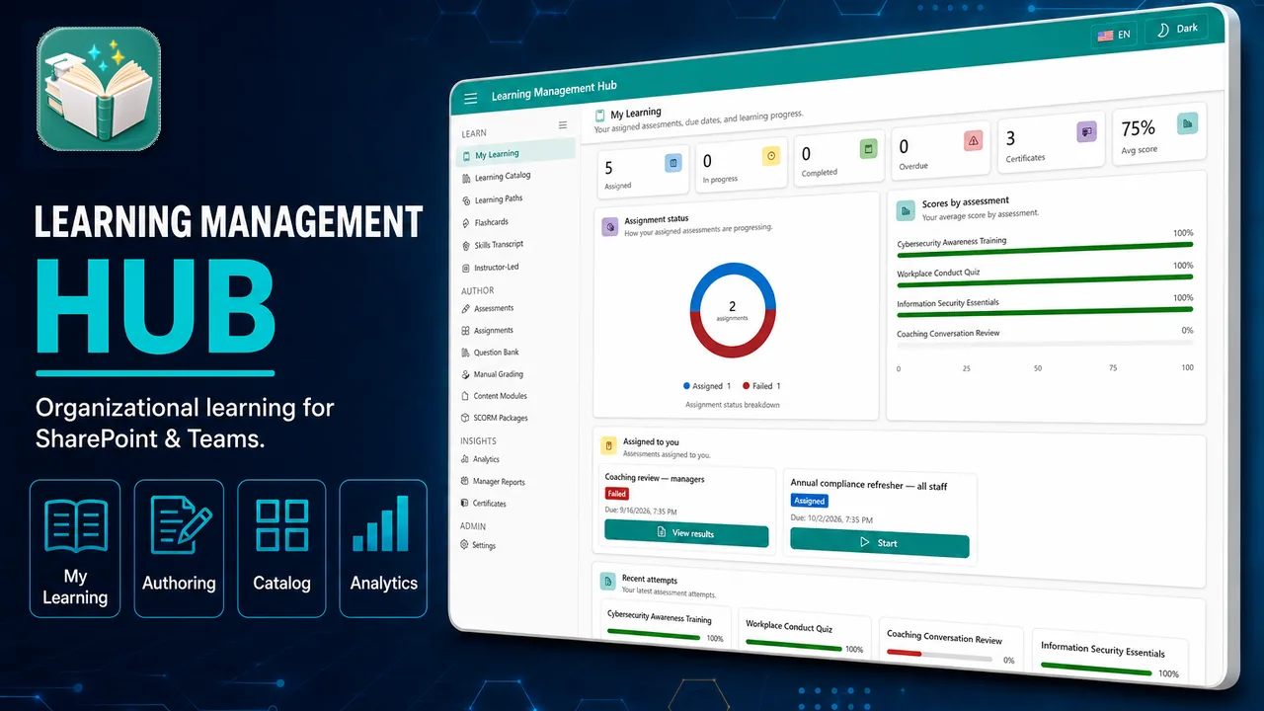Open the Coaching Conversation Review recent attempt card
The image size is (1264, 711).
[x=952, y=646]
